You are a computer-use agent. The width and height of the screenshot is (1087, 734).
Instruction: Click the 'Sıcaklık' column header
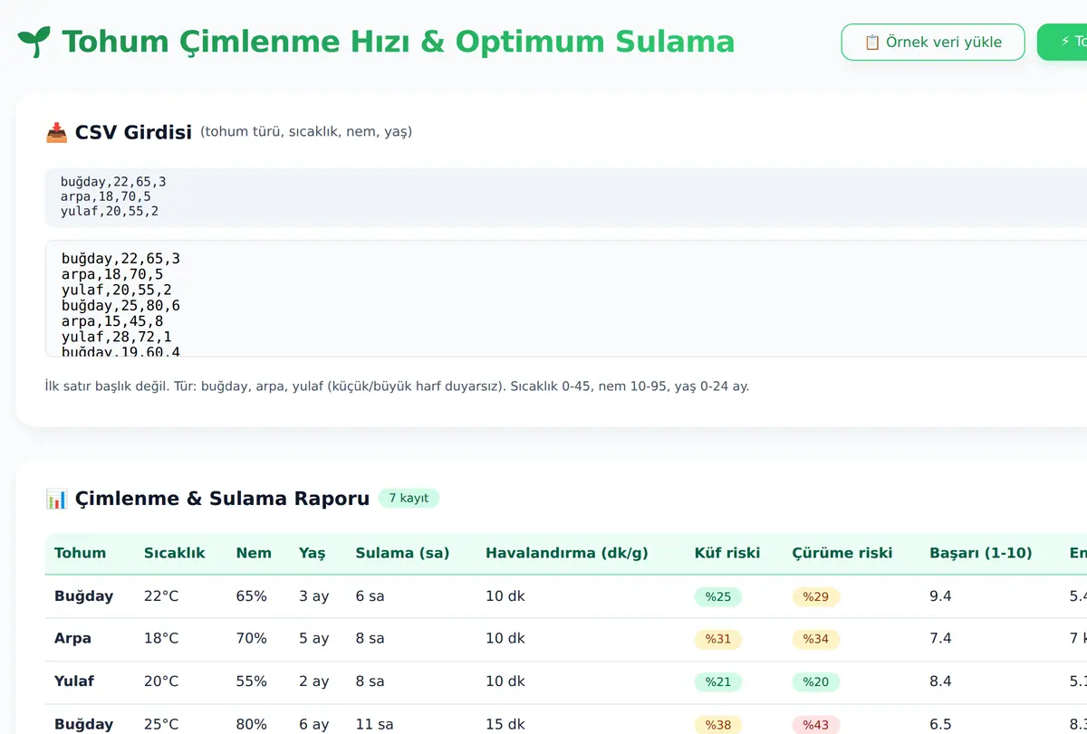175,553
